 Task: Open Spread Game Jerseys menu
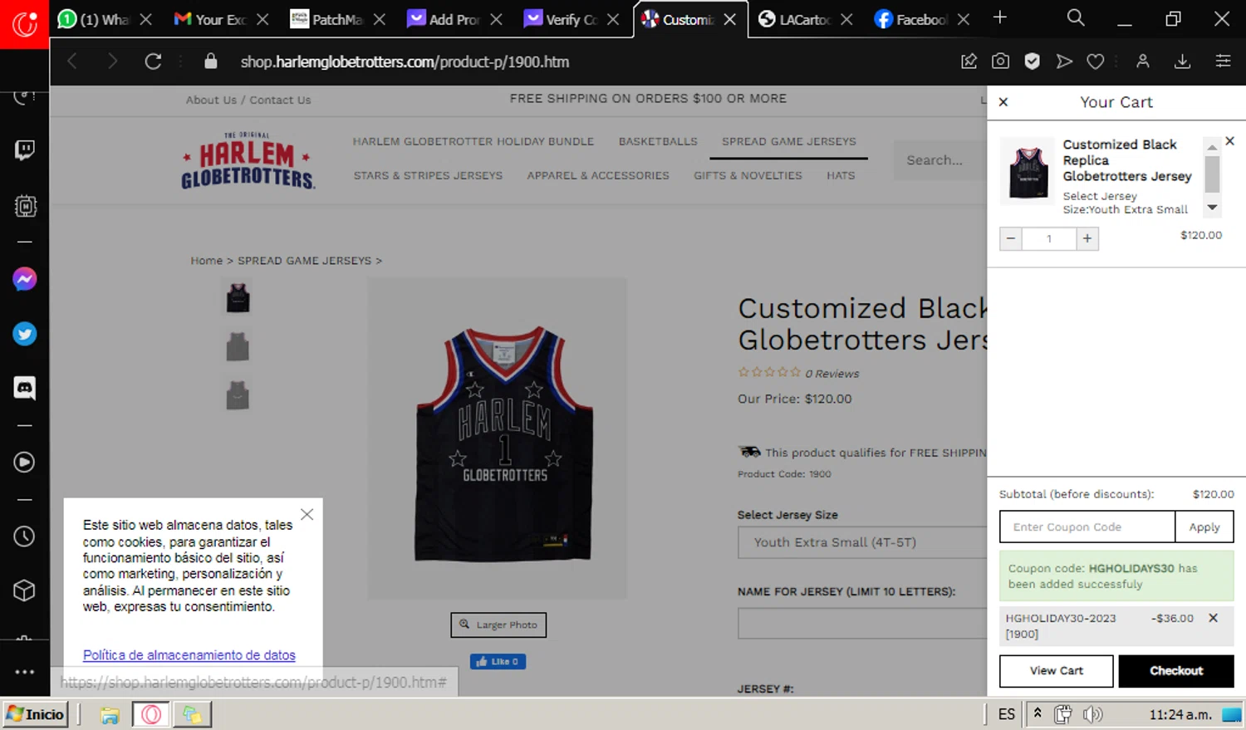pyautogui.click(x=789, y=142)
